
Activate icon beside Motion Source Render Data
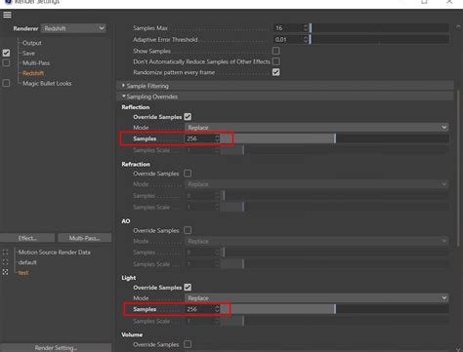pyautogui.click(x=5, y=253)
